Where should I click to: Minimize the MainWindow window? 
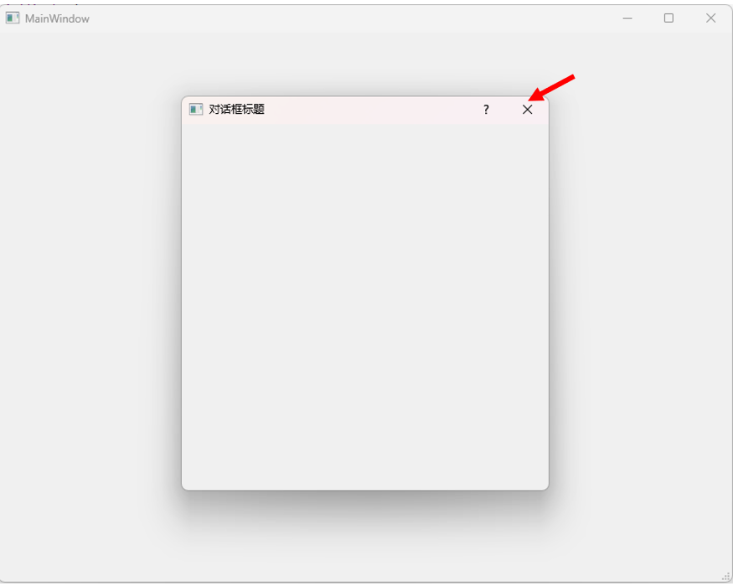627,18
